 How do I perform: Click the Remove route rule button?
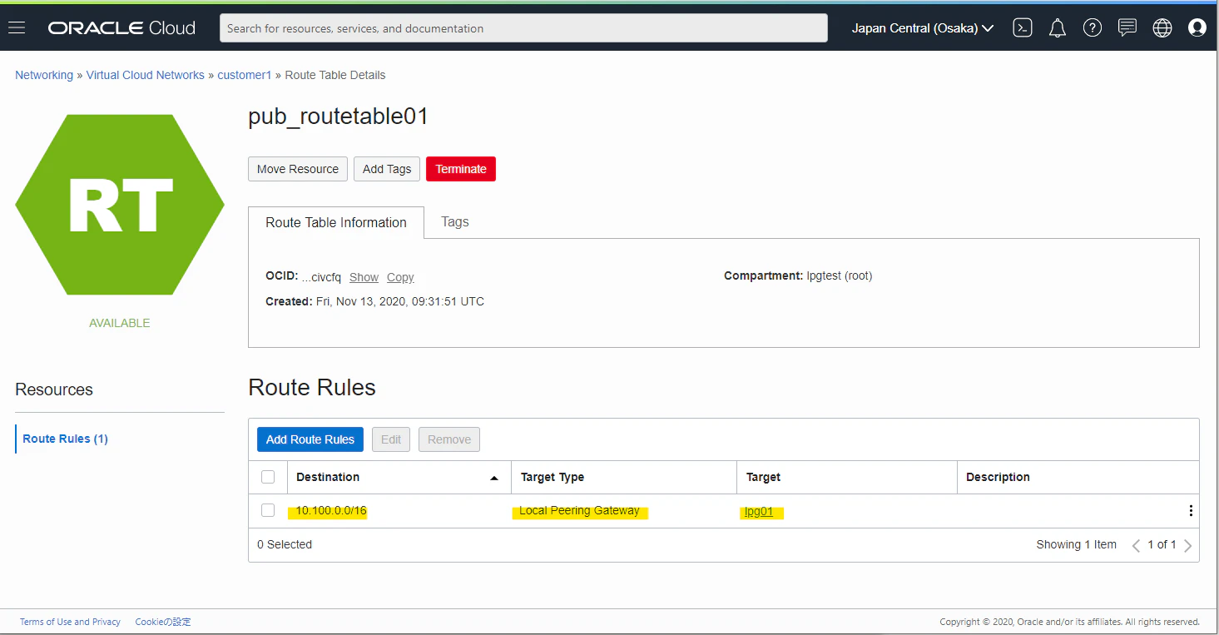(449, 439)
